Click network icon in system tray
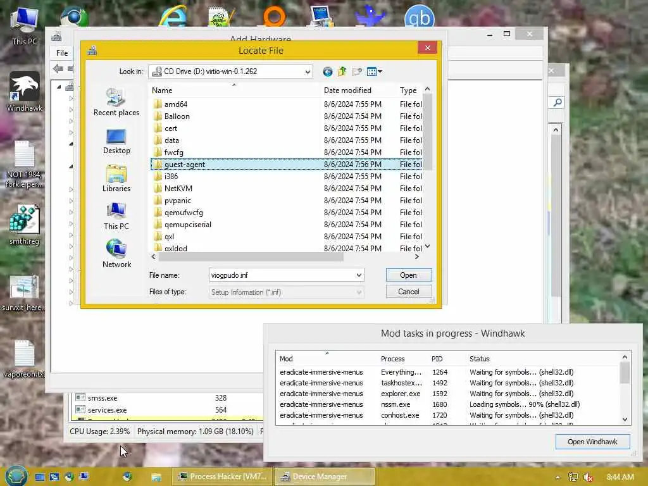The height and width of the screenshot is (486, 648). click(x=573, y=477)
